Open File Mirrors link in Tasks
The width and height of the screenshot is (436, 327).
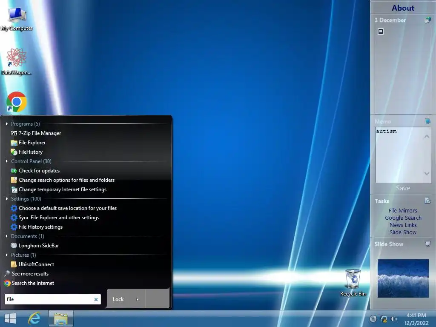403,210
